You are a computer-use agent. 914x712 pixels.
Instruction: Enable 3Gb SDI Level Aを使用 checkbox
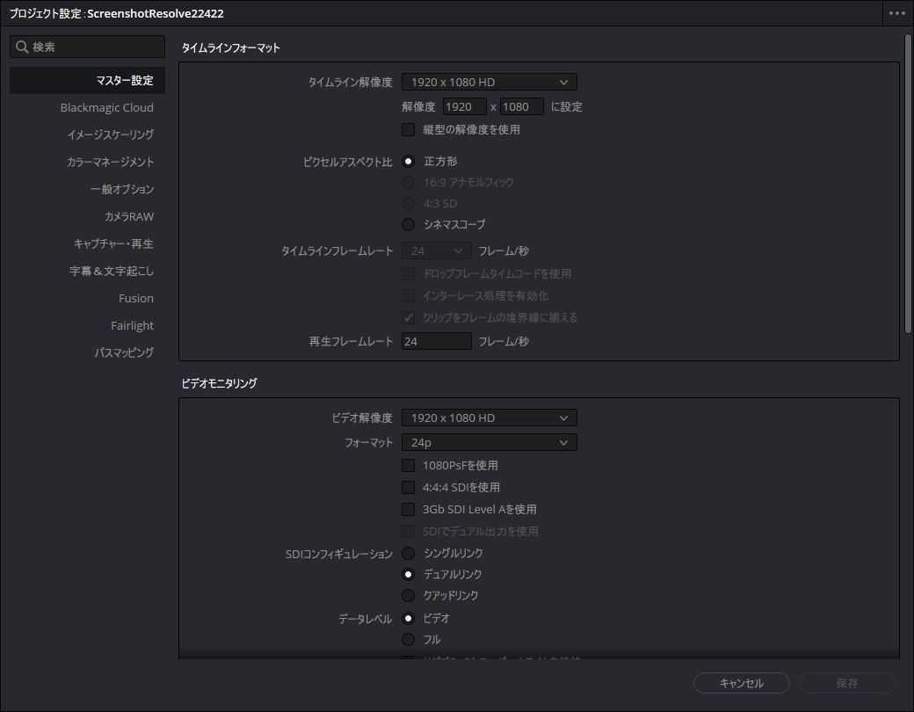(x=408, y=510)
